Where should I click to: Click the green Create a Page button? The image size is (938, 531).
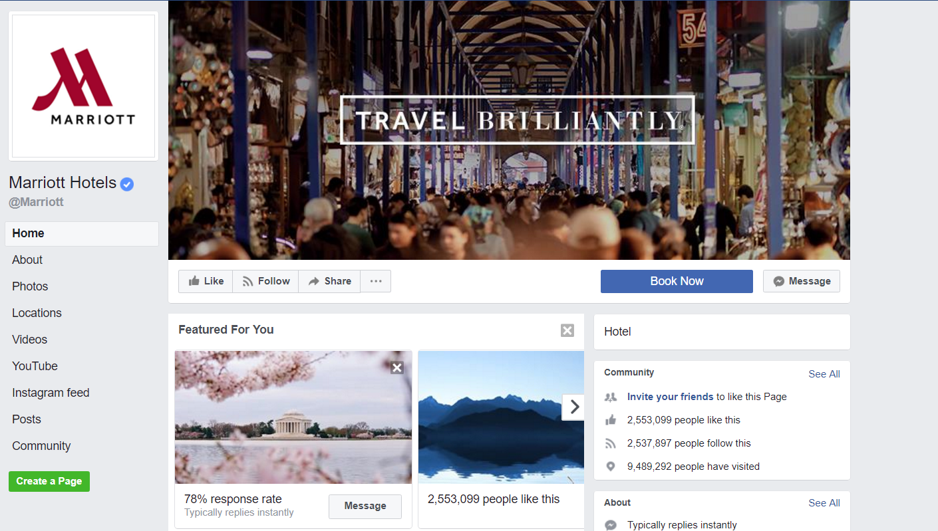pyautogui.click(x=49, y=481)
